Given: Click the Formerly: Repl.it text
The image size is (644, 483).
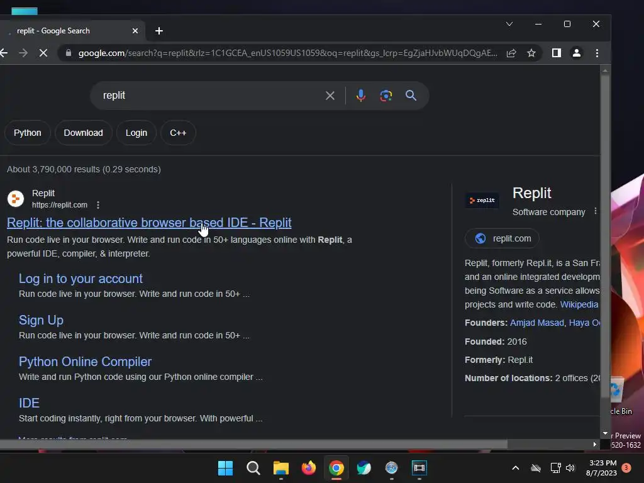Looking at the screenshot, I should pos(499,360).
